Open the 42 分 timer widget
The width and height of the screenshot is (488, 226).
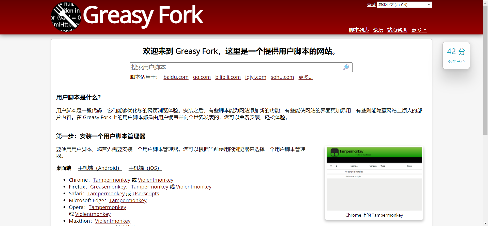[456, 55]
